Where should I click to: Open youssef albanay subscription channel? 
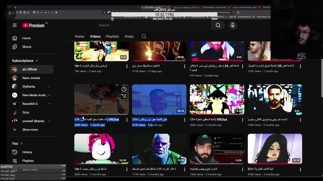click(32, 121)
